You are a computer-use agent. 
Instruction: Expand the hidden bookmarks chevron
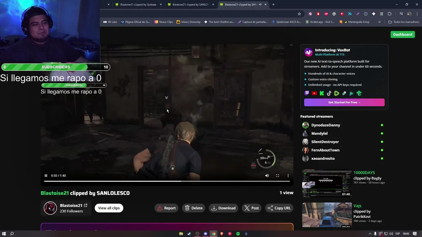point(379,22)
